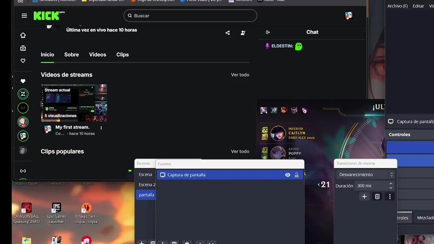Viewport: 434px width, 244px height.
Task: Click the first blue button under Controles
Action: click(x=410, y=147)
